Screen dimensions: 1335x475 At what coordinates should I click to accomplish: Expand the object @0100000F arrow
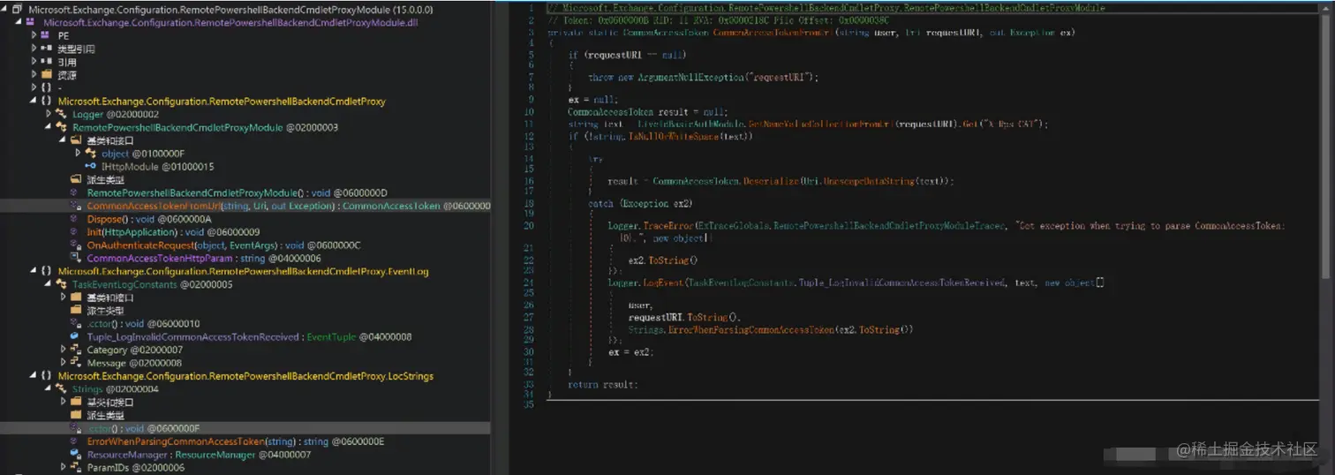(78, 154)
